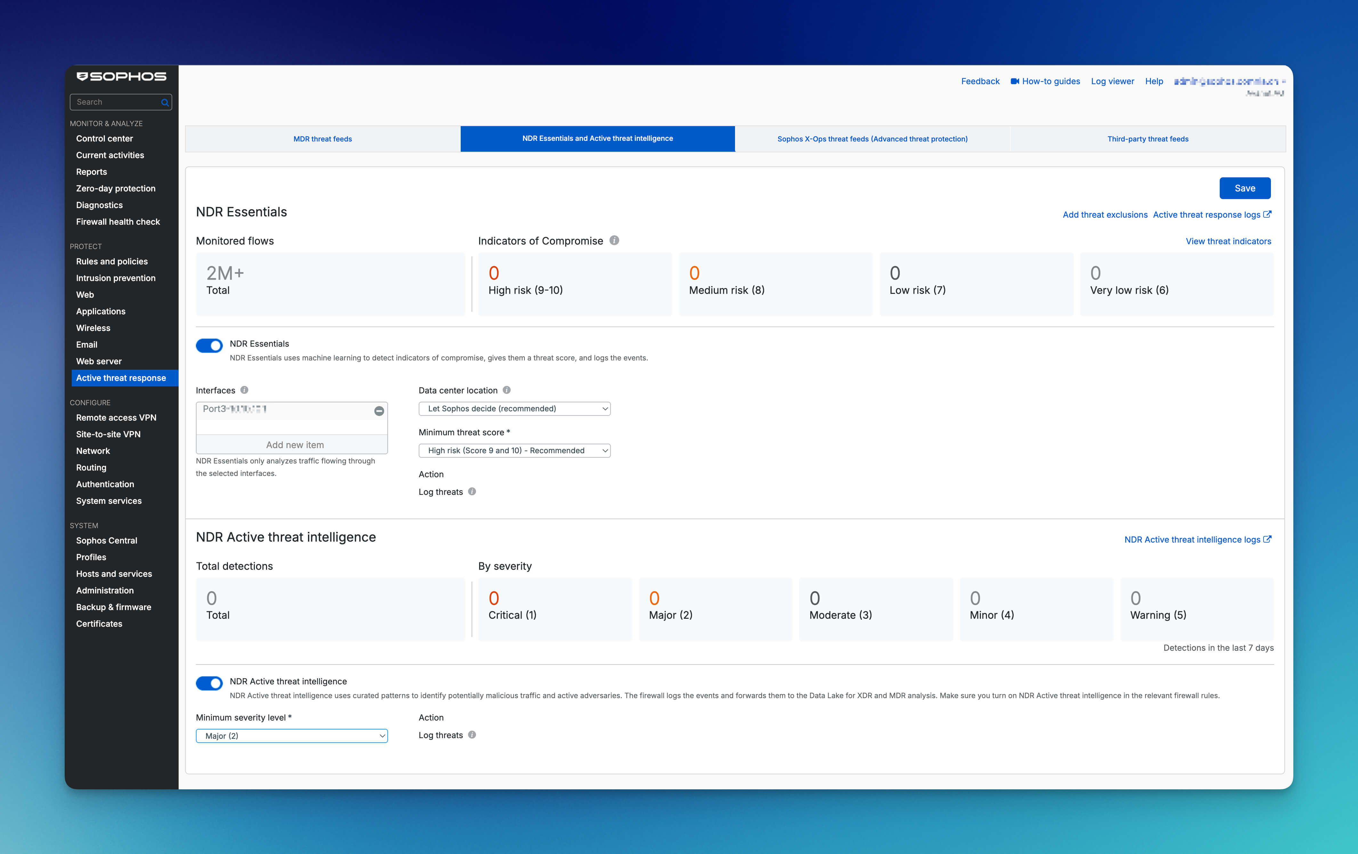Viewport: 1358px width, 854px height.
Task: Click the Interfaces info icon
Action: pyautogui.click(x=244, y=390)
